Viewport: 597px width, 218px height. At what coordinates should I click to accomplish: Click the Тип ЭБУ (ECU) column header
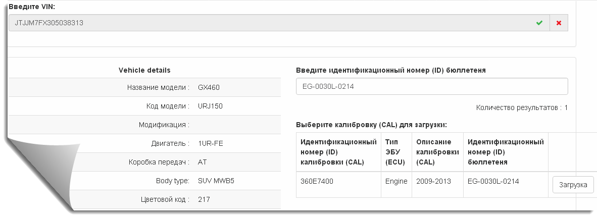point(395,152)
